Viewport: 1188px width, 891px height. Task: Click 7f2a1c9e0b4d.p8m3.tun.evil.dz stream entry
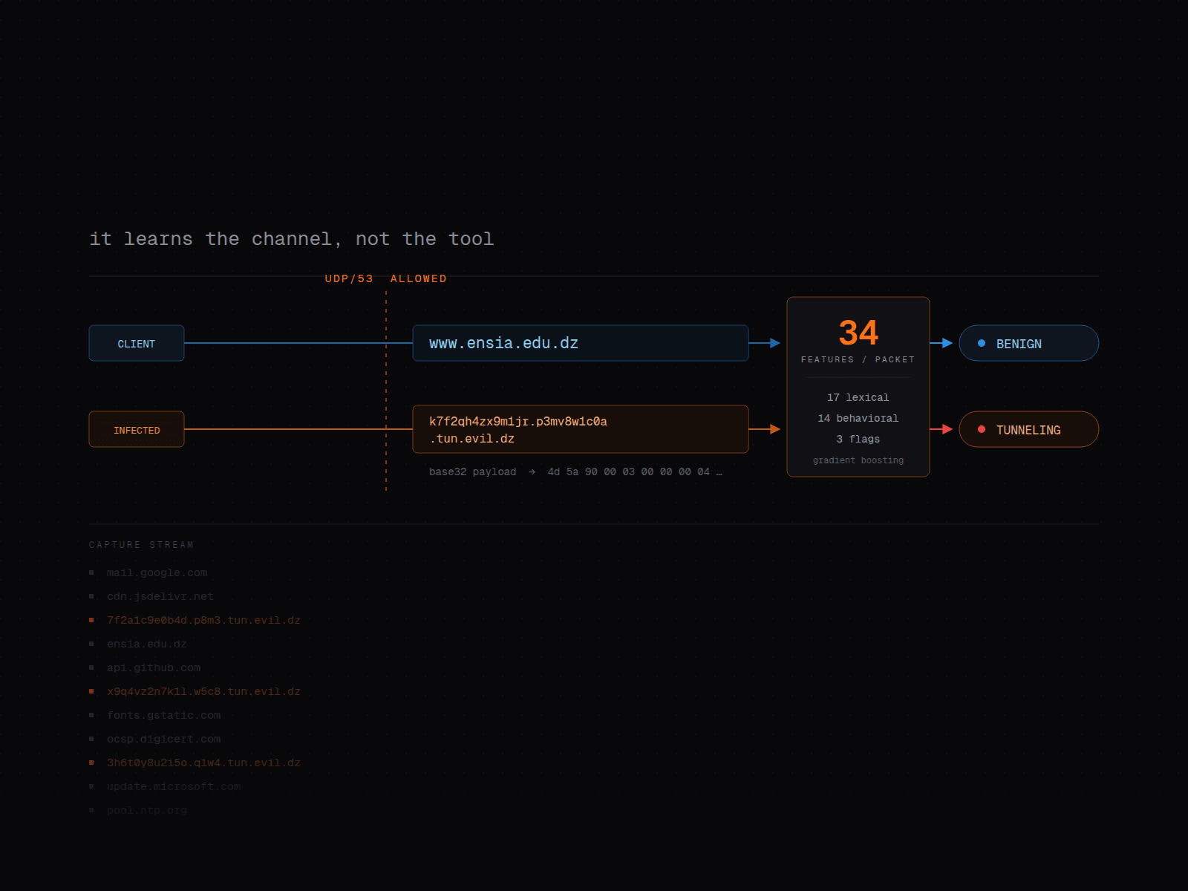coord(203,620)
